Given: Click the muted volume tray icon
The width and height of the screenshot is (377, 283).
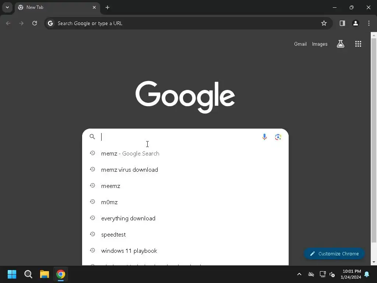Looking at the screenshot, I should point(332,274).
